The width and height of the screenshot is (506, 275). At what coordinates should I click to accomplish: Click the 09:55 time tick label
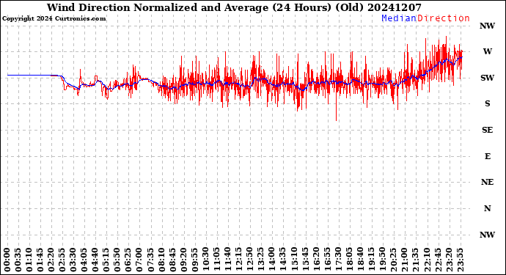tap(195, 259)
